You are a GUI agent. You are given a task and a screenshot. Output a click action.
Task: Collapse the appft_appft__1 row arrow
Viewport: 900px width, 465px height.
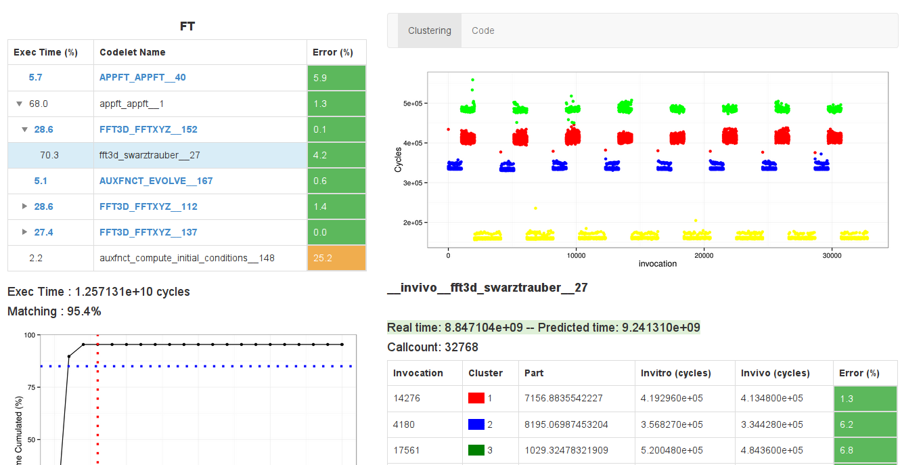(20, 104)
